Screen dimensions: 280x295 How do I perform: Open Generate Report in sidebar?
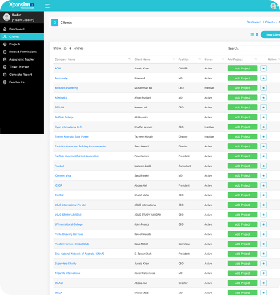pyautogui.click(x=22, y=75)
